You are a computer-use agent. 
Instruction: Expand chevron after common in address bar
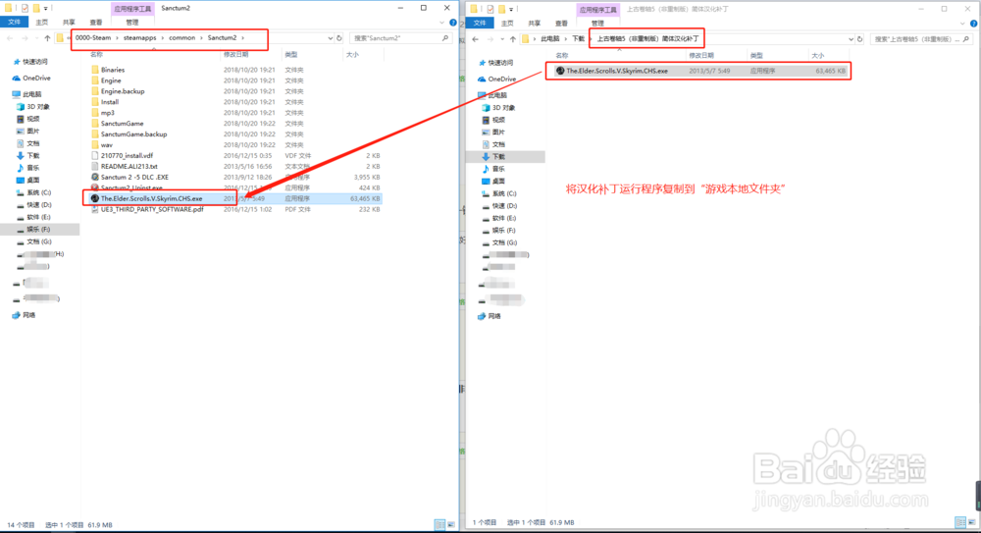pyautogui.click(x=201, y=38)
